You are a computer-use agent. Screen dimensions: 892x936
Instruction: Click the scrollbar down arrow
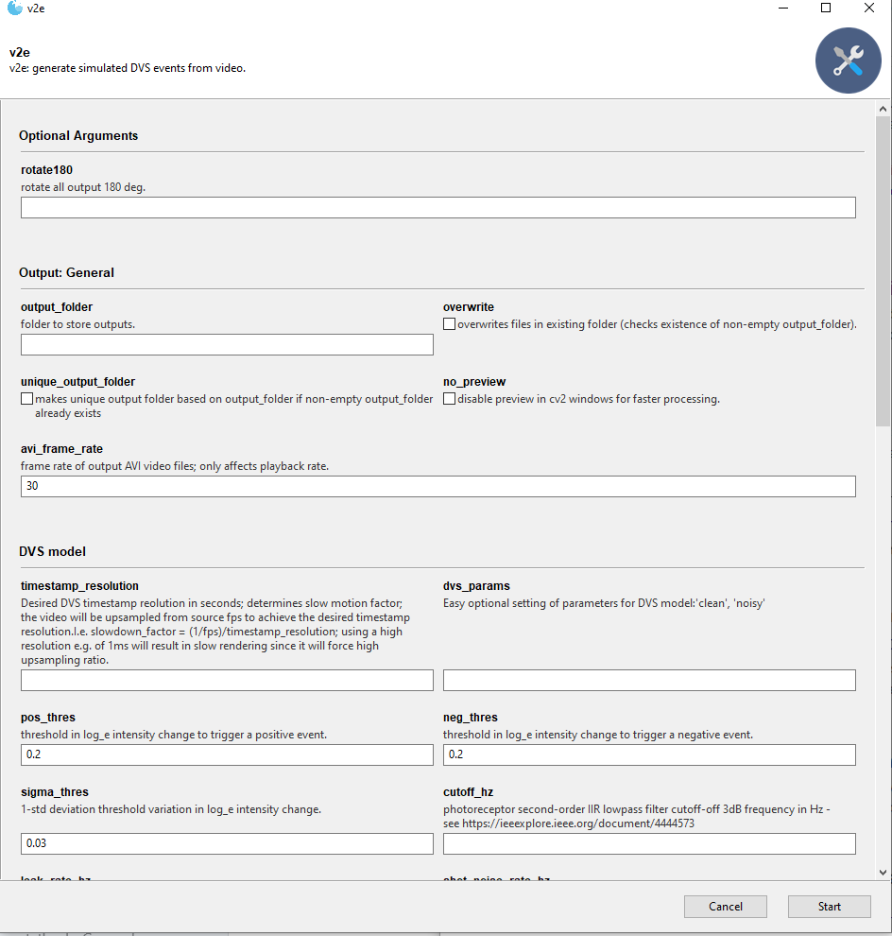(x=883, y=872)
